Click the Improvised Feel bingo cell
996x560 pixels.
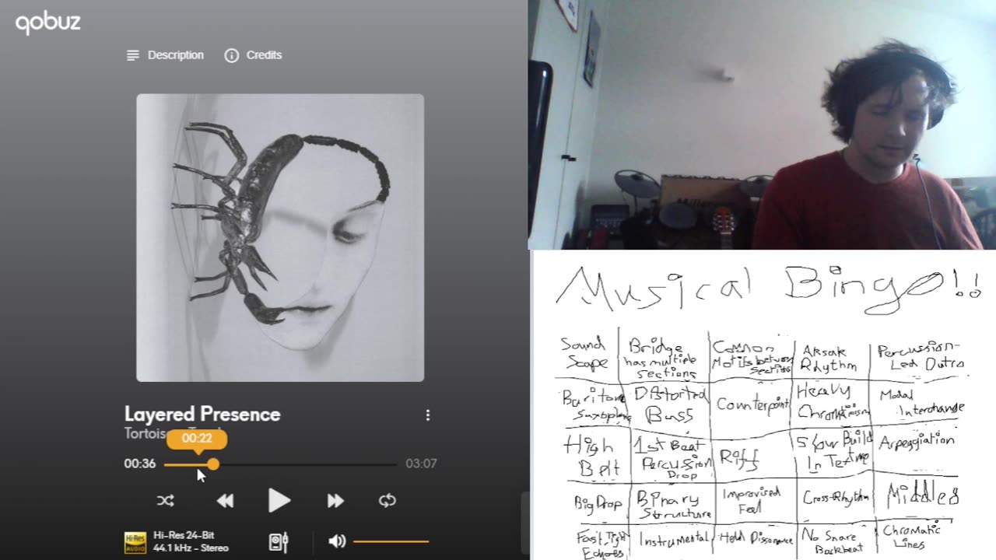(x=751, y=501)
